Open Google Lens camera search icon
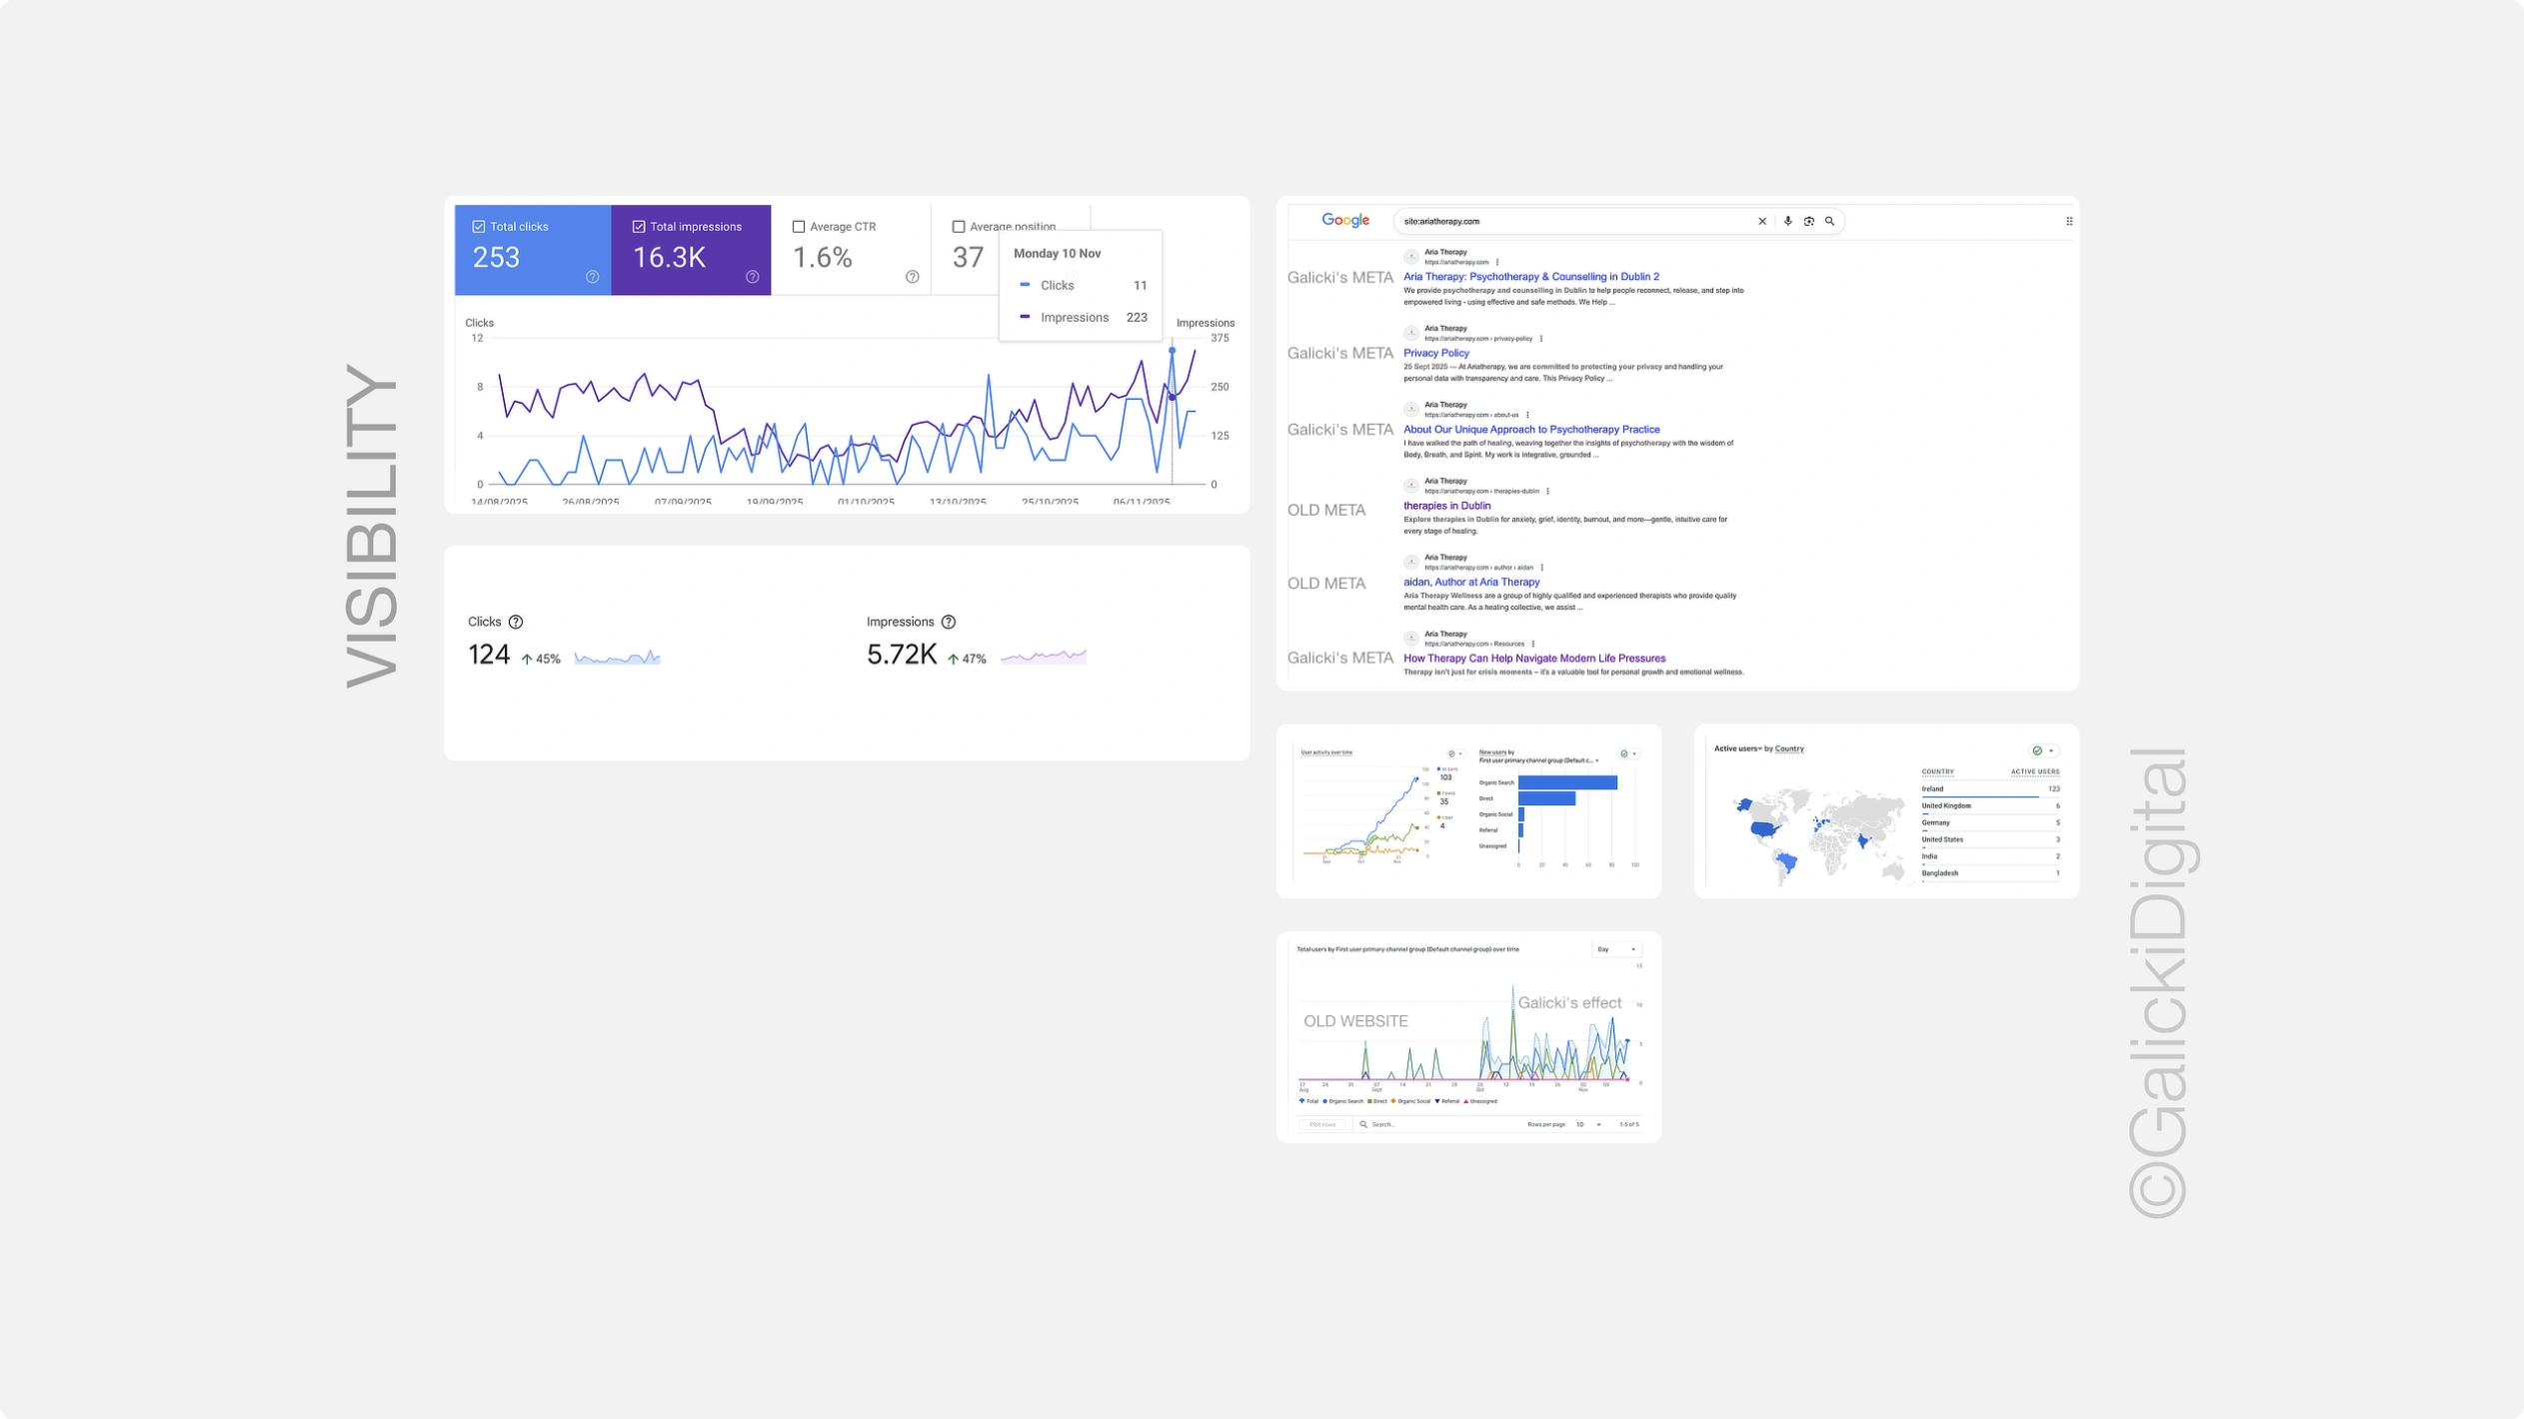Viewport: 2524px width, 1419px height. point(1809,221)
